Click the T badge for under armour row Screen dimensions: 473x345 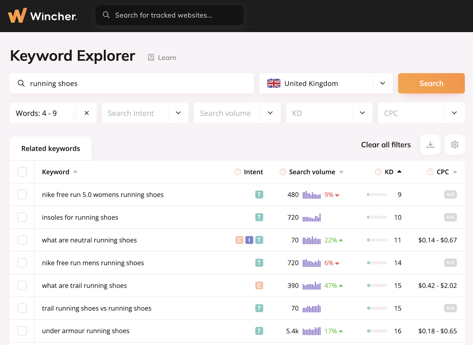point(259,331)
